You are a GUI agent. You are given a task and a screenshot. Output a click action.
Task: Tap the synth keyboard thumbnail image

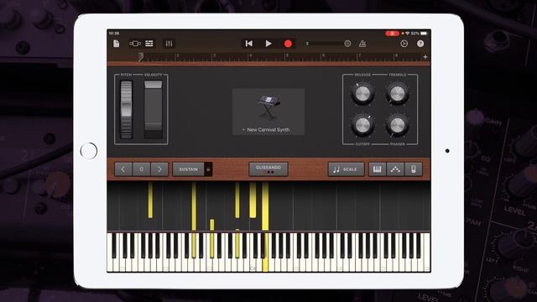tap(268, 107)
